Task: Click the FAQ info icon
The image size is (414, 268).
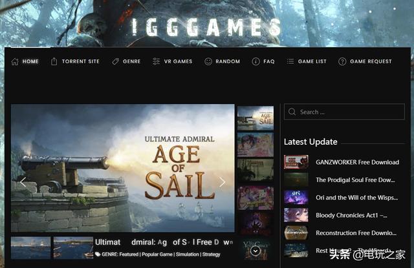Action: (256, 61)
